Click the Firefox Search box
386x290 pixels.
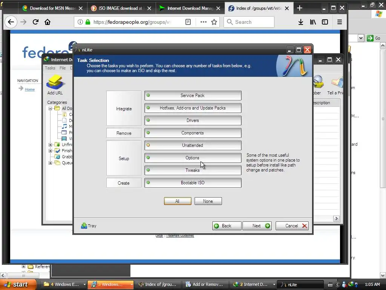pos(249,22)
